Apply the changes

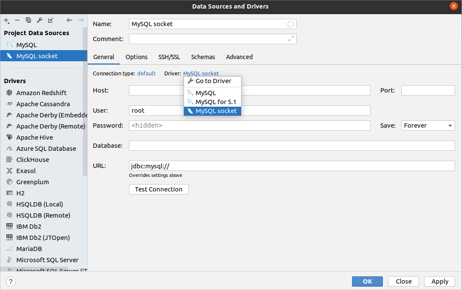click(x=439, y=281)
